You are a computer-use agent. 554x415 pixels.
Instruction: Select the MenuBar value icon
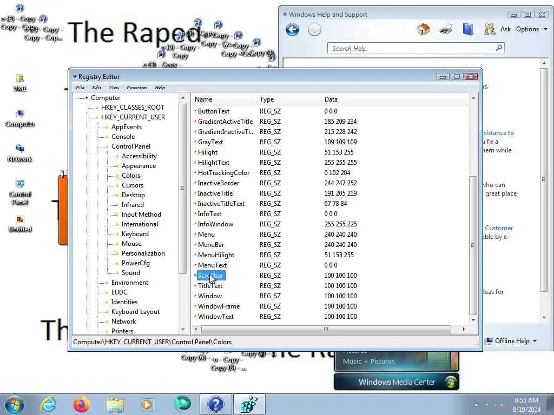pos(195,245)
